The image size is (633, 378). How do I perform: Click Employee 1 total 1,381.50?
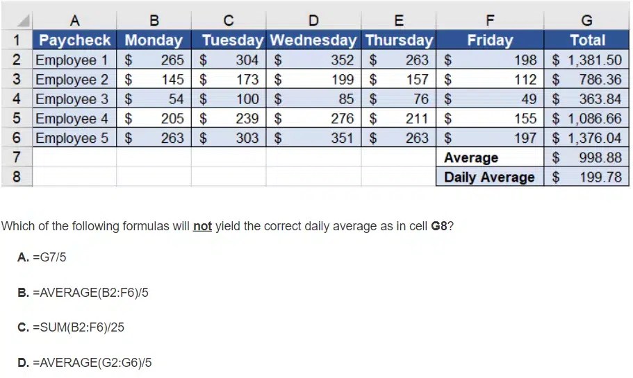[x=586, y=60]
